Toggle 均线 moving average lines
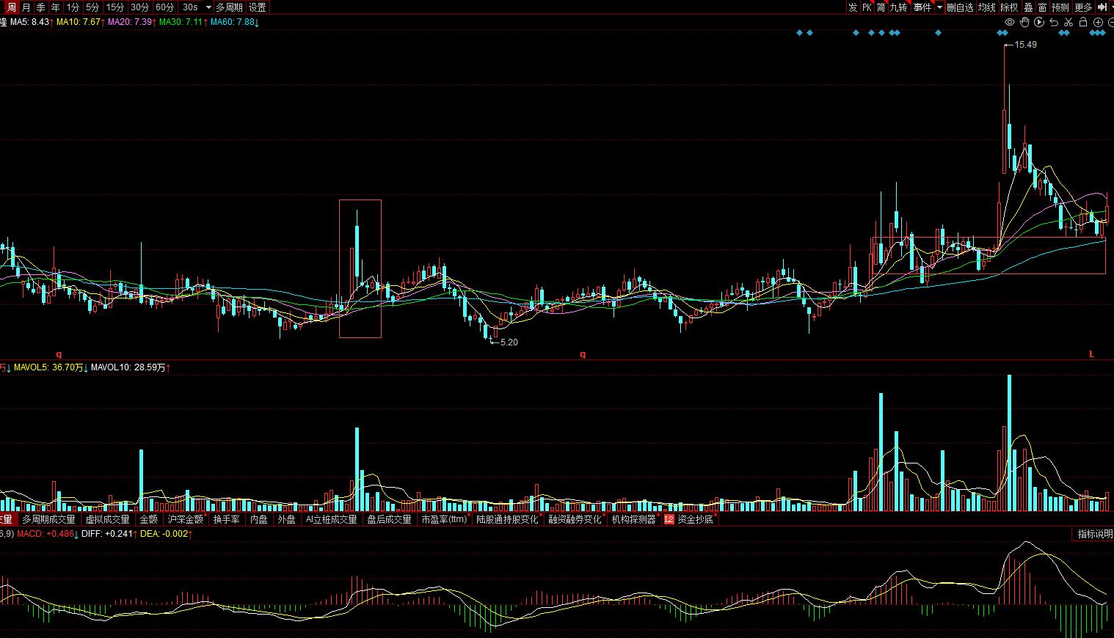 [x=986, y=7]
